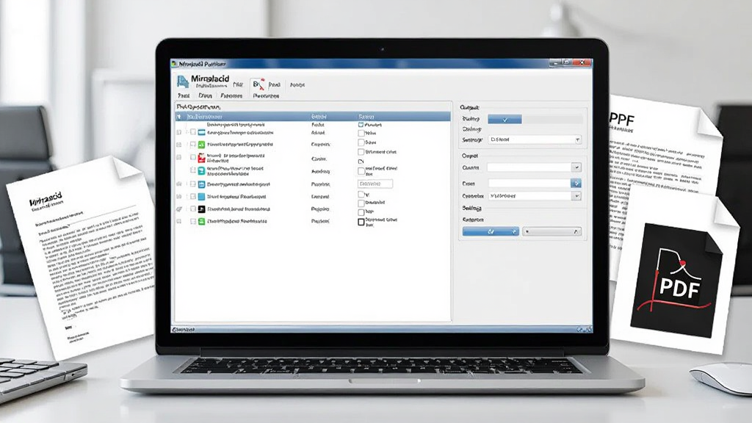The image size is (752, 423).
Task: Click the highlighted blue header row of the file list
Action: pyautogui.click(x=313, y=117)
